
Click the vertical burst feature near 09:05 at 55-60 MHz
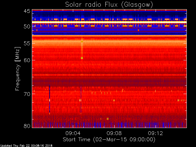click(x=82, y=48)
